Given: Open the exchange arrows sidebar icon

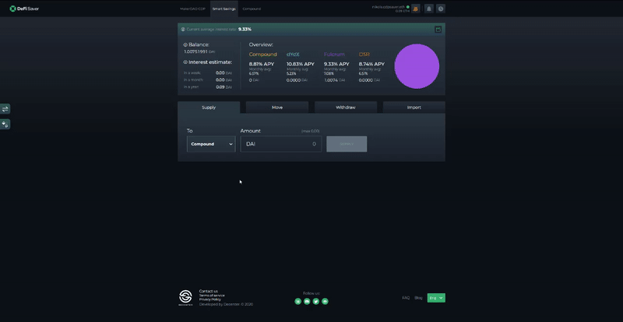Looking at the screenshot, I should [x=5, y=109].
